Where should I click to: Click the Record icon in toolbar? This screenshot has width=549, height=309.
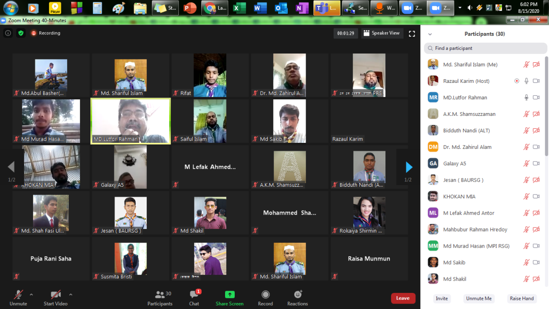click(265, 295)
